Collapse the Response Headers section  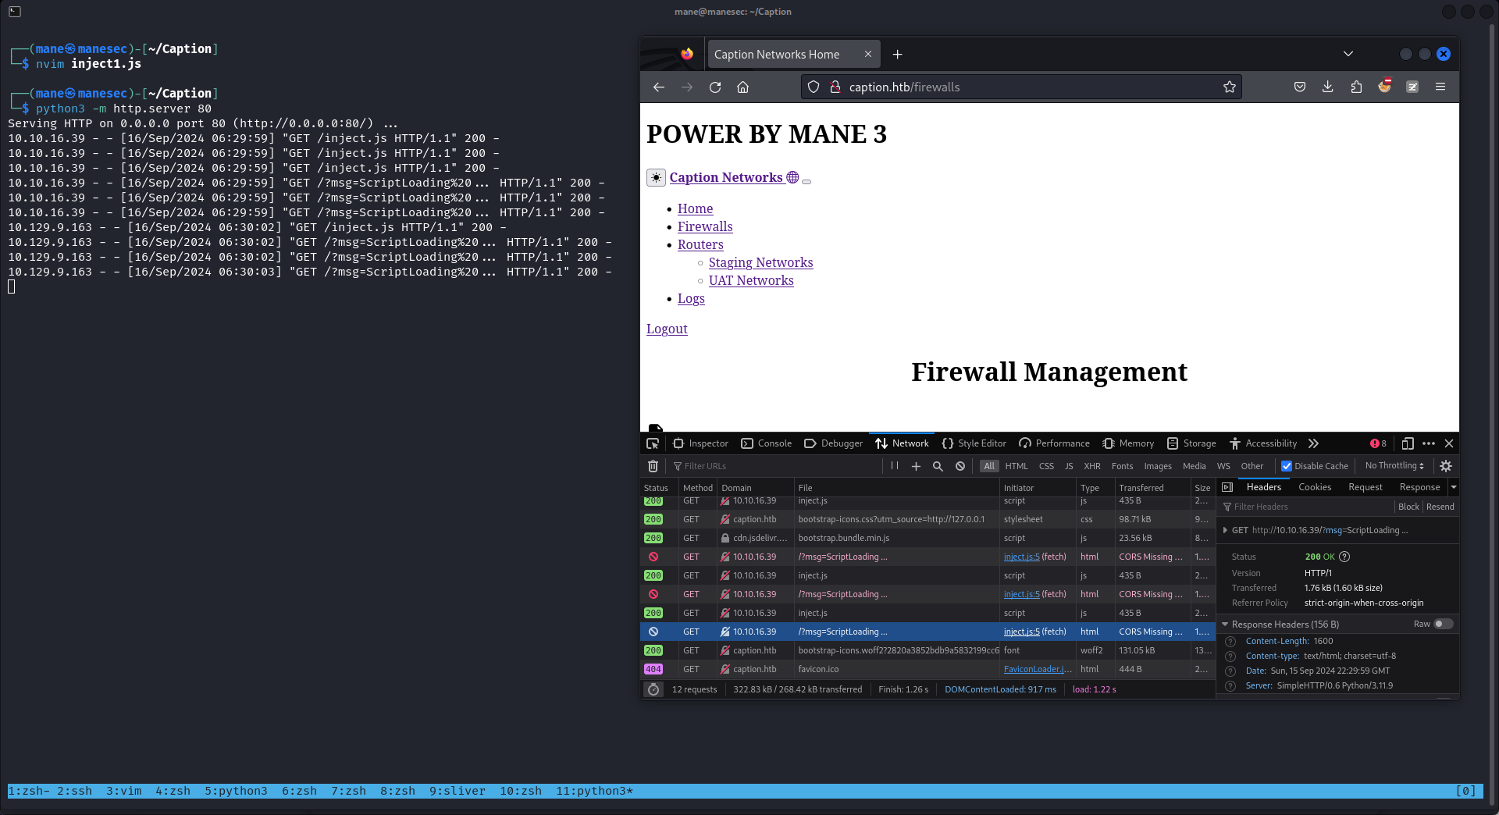pyautogui.click(x=1226, y=625)
